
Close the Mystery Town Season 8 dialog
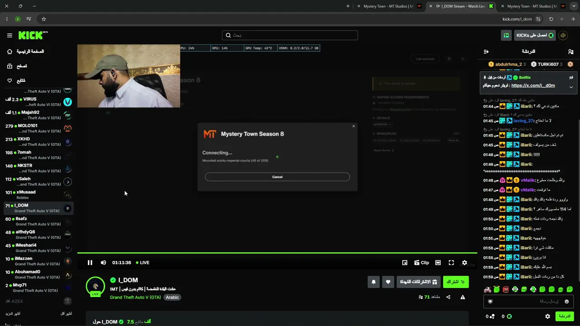tap(353, 126)
